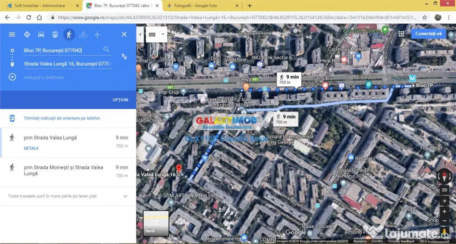The width and height of the screenshot is (456, 244).
Task: Open the Google Maps hamburger menu
Action: coord(12,35)
